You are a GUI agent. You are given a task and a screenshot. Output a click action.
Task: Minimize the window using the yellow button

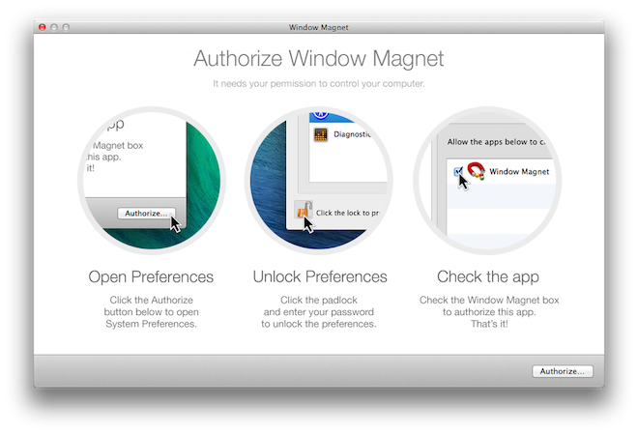pos(54,27)
